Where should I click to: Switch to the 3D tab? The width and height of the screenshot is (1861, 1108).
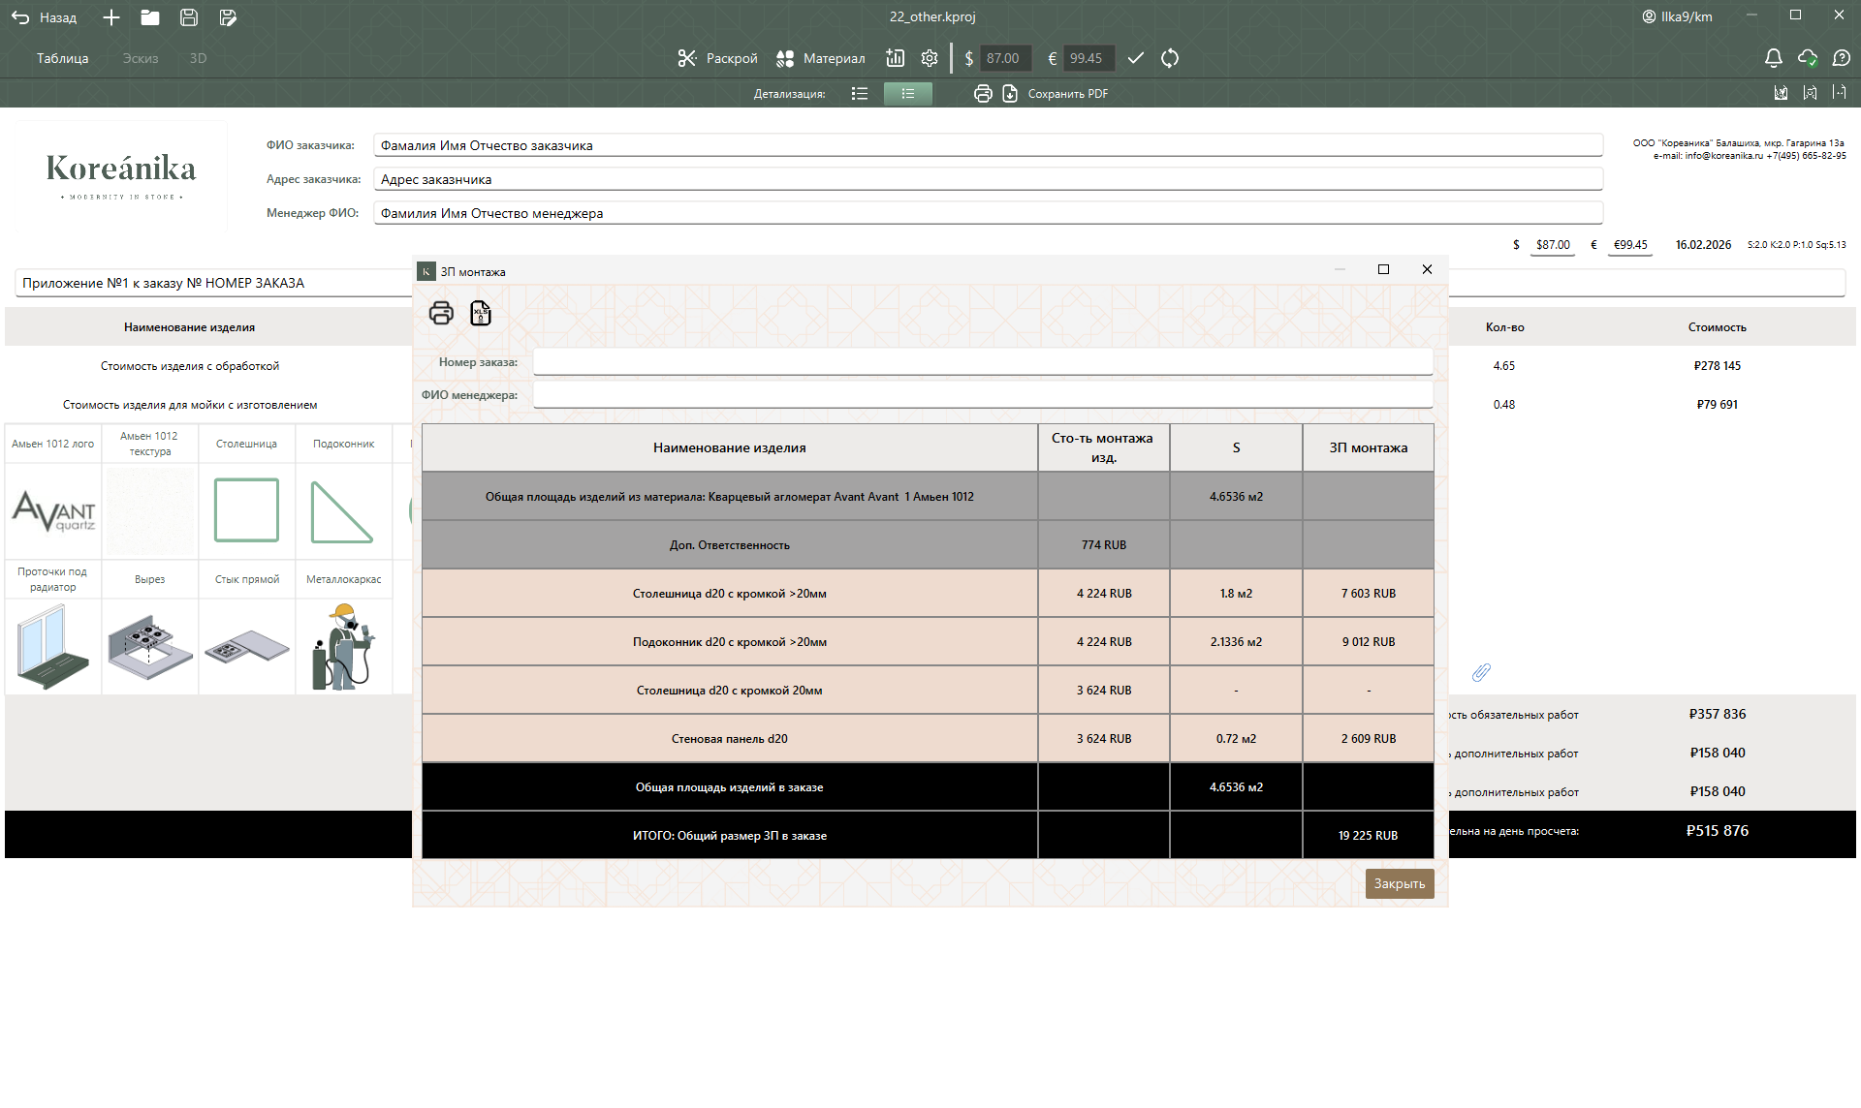click(198, 58)
